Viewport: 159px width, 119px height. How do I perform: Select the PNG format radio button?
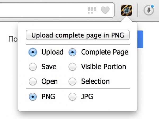[33, 97]
